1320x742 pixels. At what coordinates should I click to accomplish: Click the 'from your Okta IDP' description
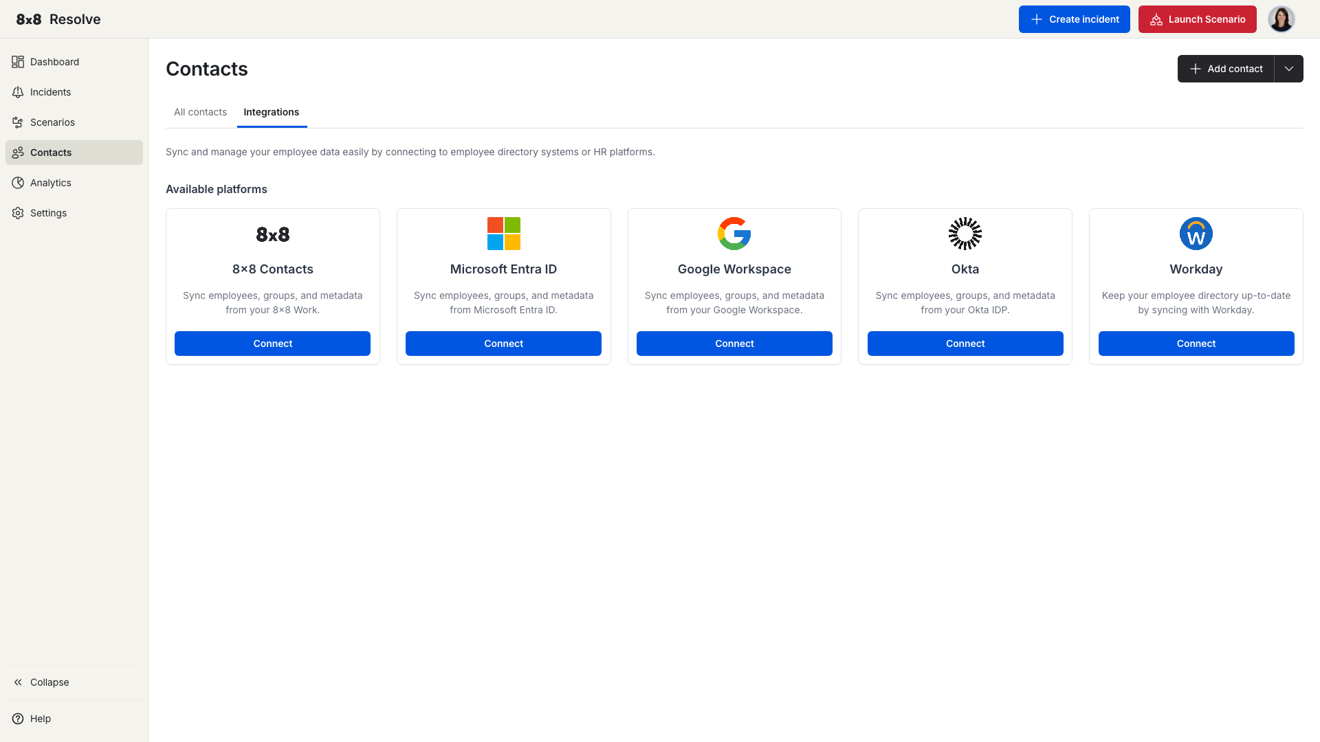click(965, 310)
